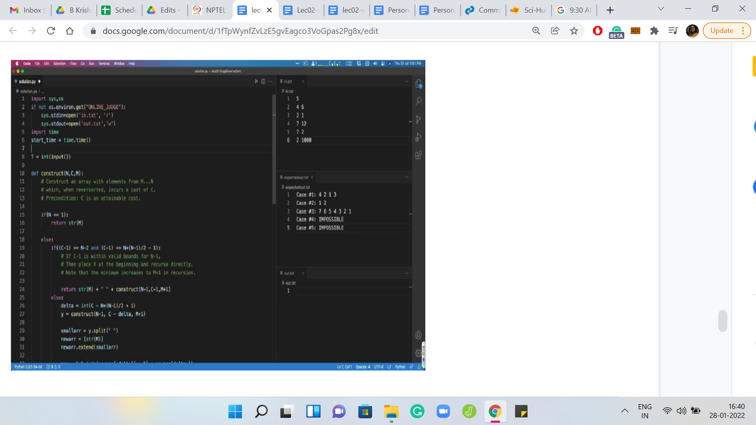
Task: Open a new browser tab
Action: 610,10
